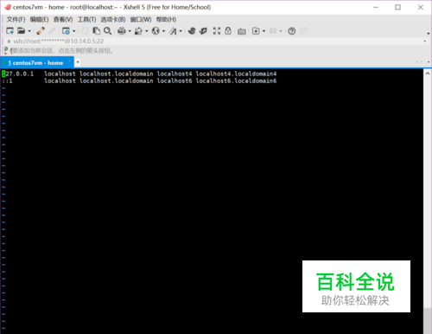Toggle full screen mode icon

[217, 30]
